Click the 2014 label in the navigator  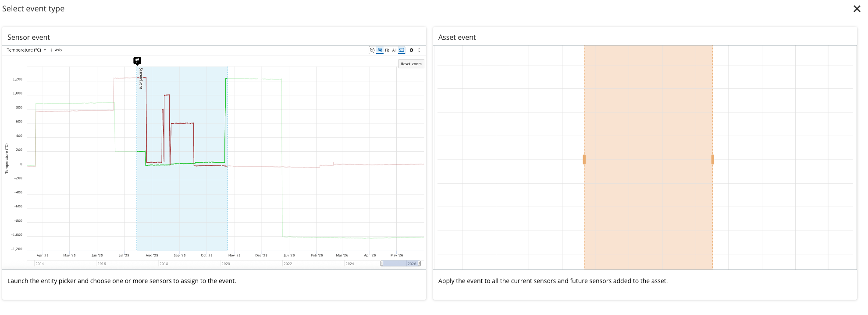click(x=39, y=264)
